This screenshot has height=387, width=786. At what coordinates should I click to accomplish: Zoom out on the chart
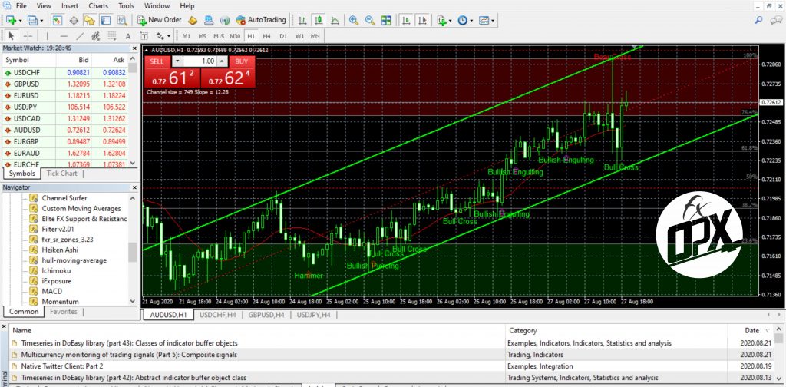(x=370, y=20)
